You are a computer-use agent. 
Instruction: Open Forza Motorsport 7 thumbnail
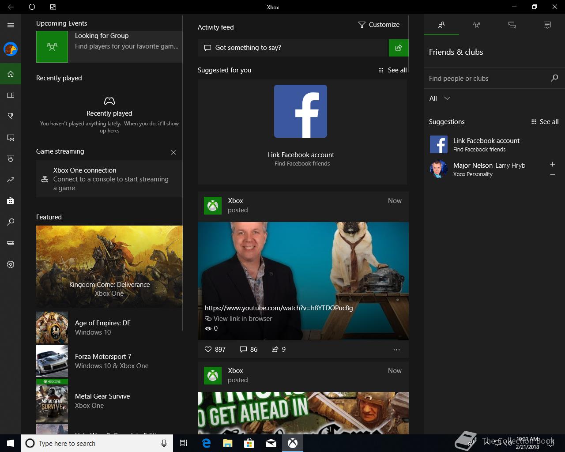point(52,361)
